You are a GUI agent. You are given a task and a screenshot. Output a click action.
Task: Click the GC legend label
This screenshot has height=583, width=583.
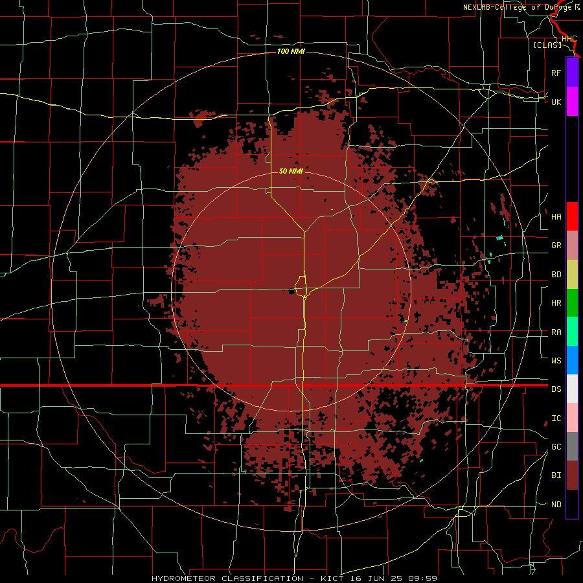click(556, 446)
